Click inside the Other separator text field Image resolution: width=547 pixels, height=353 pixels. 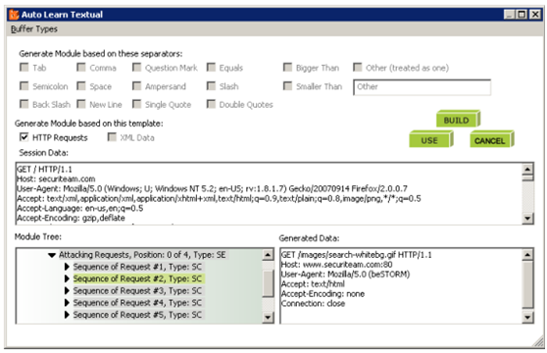click(423, 87)
